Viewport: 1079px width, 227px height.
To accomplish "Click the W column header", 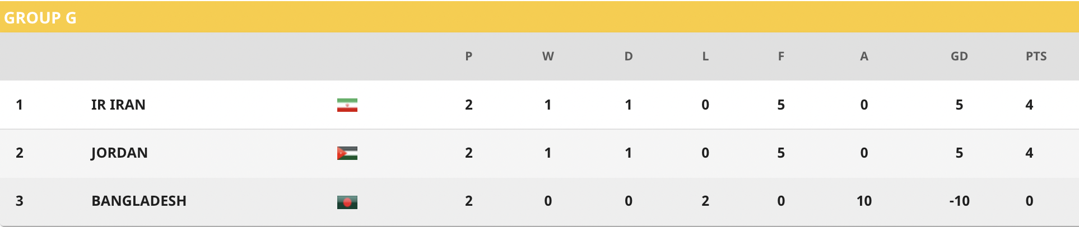I will coord(548,56).
